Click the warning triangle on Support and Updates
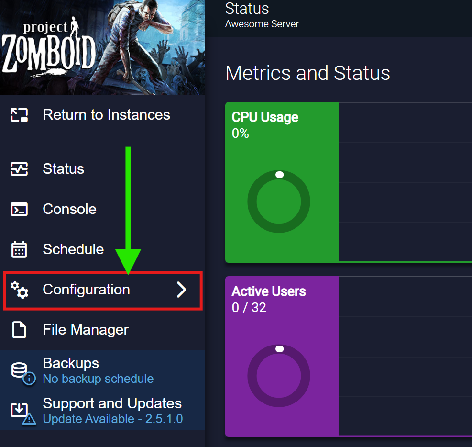472x447 pixels. [x=29, y=419]
